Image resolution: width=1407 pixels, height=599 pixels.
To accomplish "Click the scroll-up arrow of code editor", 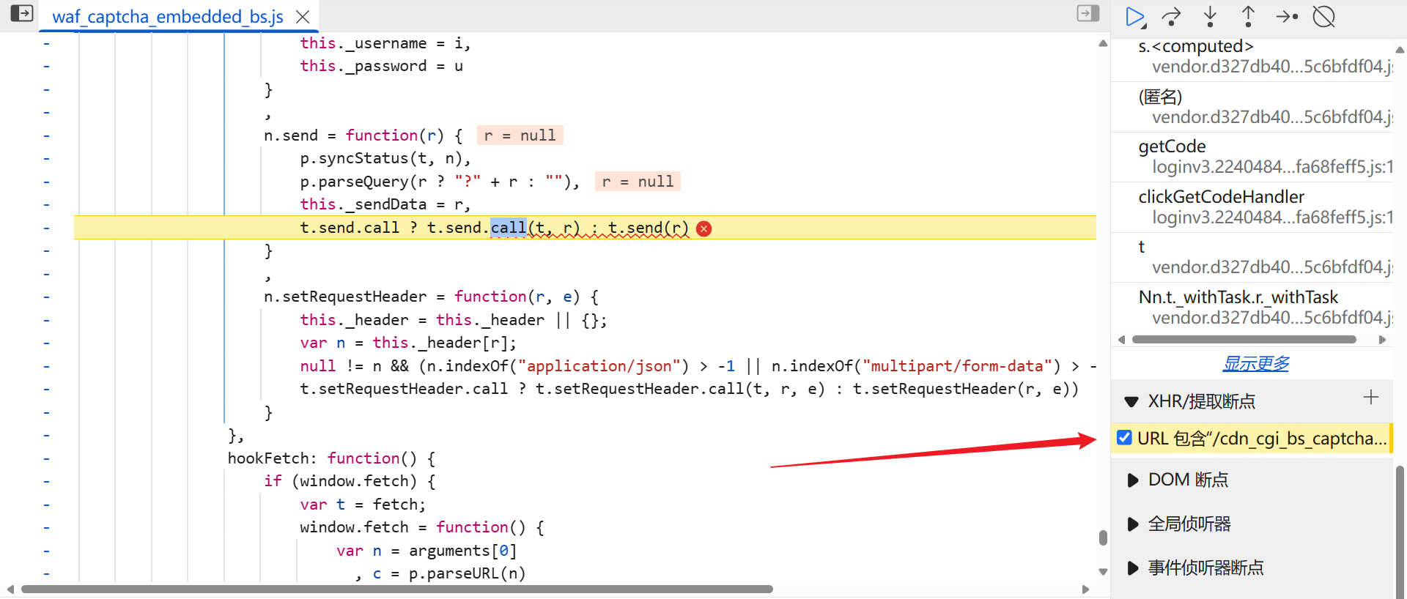I will coord(1103,43).
